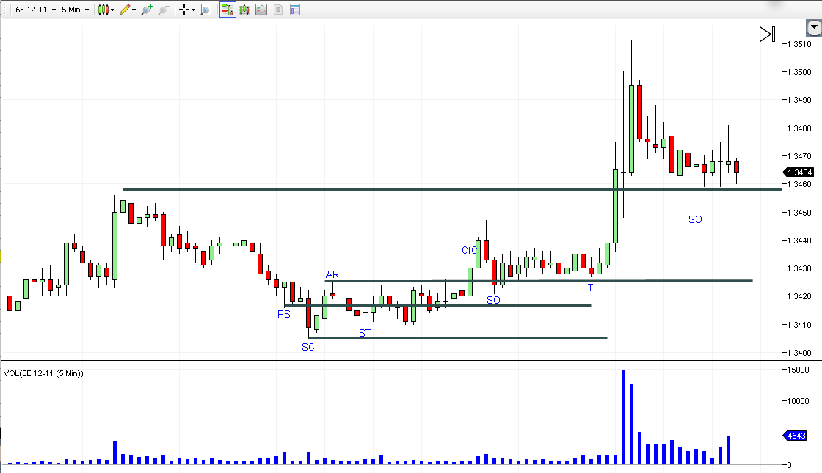822x473 pixels.
Task: Select the pencil drawing tool
Action: 125,10
